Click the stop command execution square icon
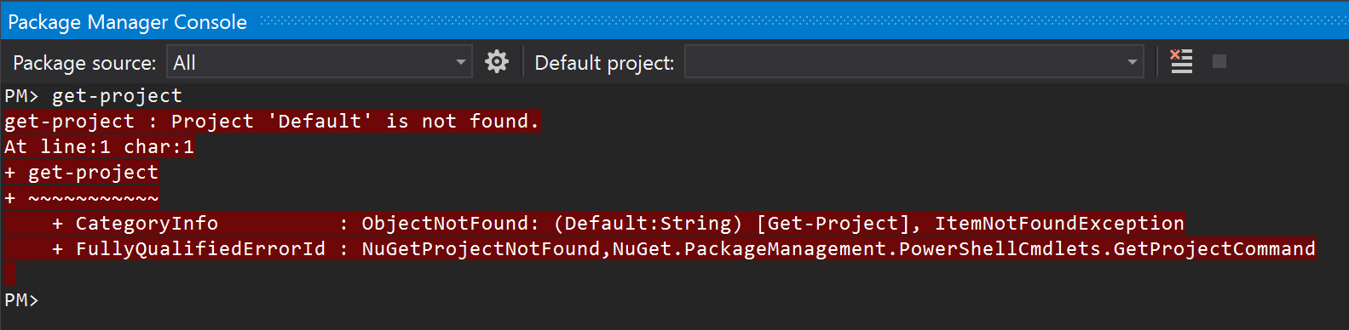This screenshot has width=1349, height=330. (x=1219, y=61)
